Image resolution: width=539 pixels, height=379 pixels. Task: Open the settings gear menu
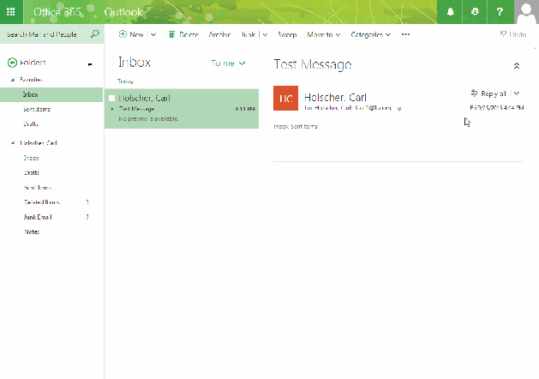(475, 12)
